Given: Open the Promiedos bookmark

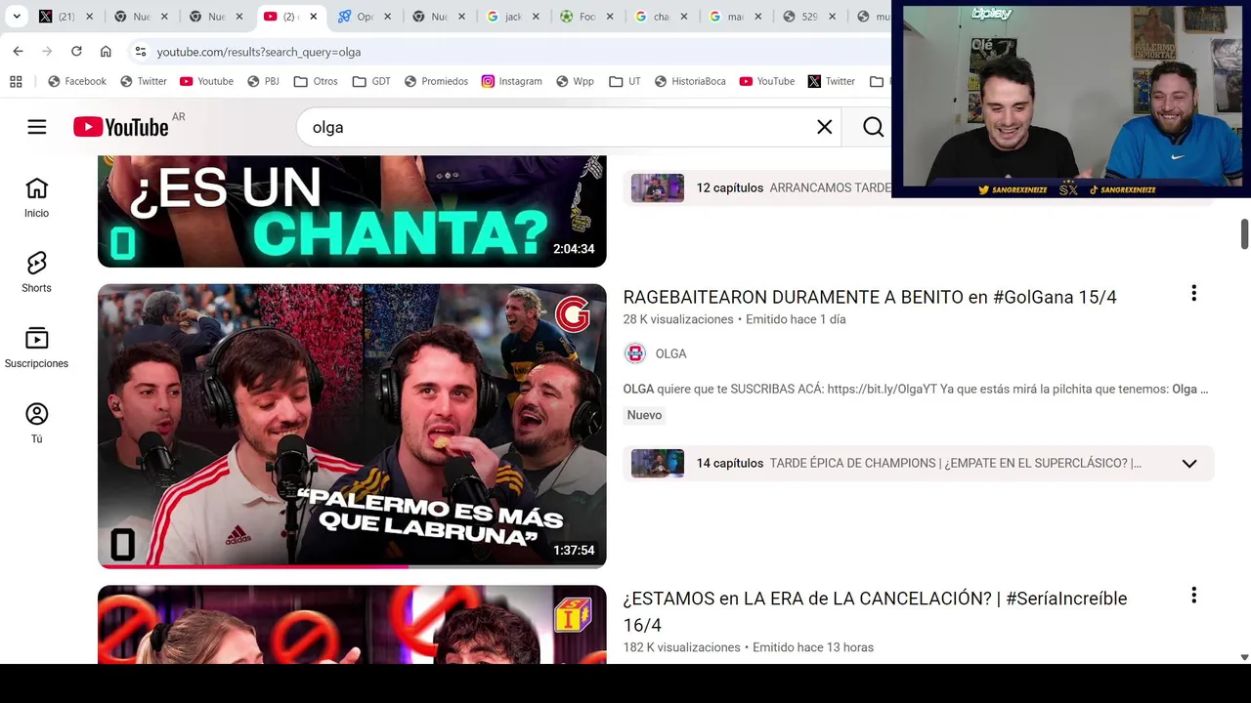Looking at the screenshot, I should click(x=436, y=81).
